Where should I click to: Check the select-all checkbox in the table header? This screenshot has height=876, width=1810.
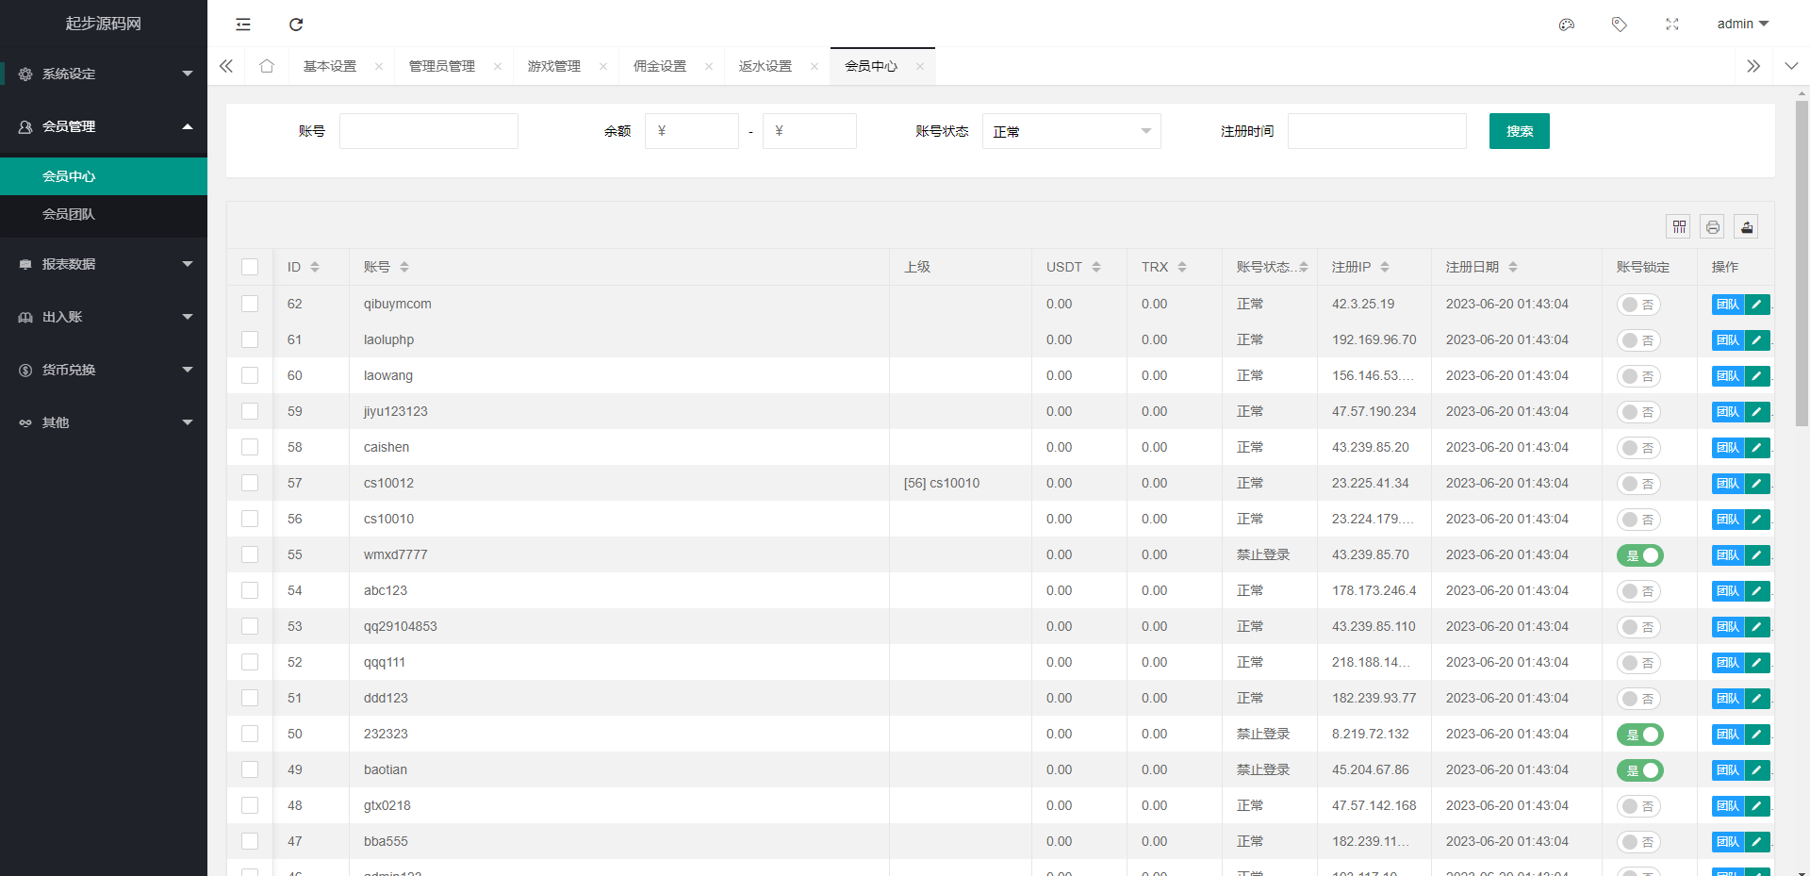[x=250, y=267]
